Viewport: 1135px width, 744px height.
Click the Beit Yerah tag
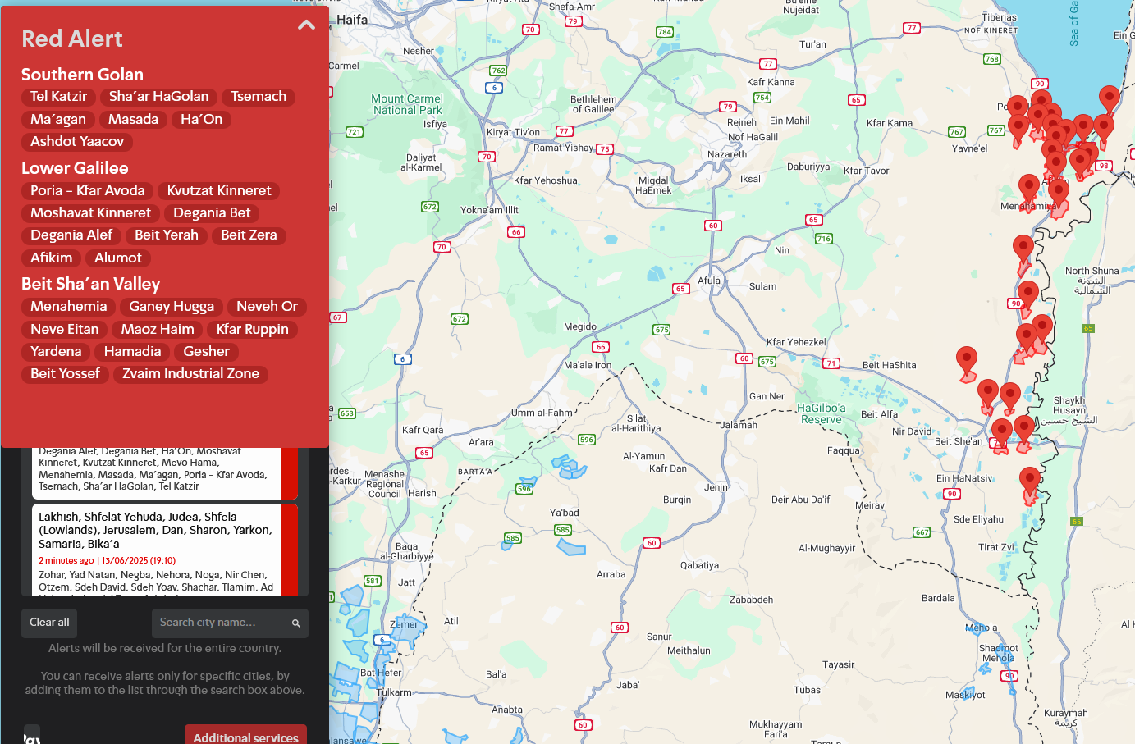pyautogui.click(x=167, y=235)
